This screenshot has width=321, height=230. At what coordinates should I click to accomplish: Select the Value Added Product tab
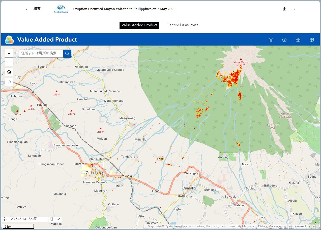coord(139,25)
